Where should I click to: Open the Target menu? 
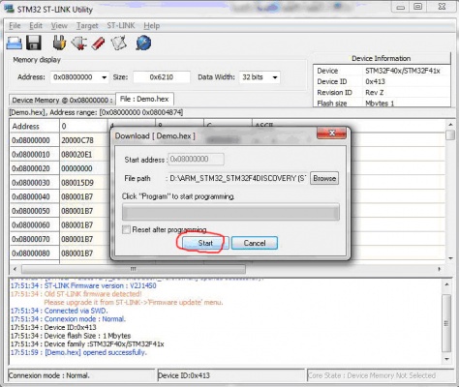click(87, 25)
